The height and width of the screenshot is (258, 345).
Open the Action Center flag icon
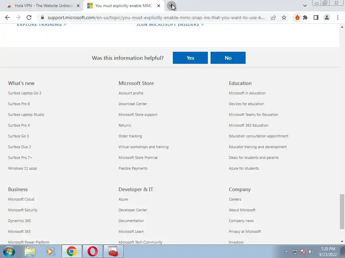click(303, 252)
